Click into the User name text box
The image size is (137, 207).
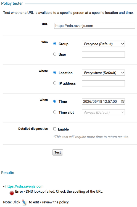(103, 55)
